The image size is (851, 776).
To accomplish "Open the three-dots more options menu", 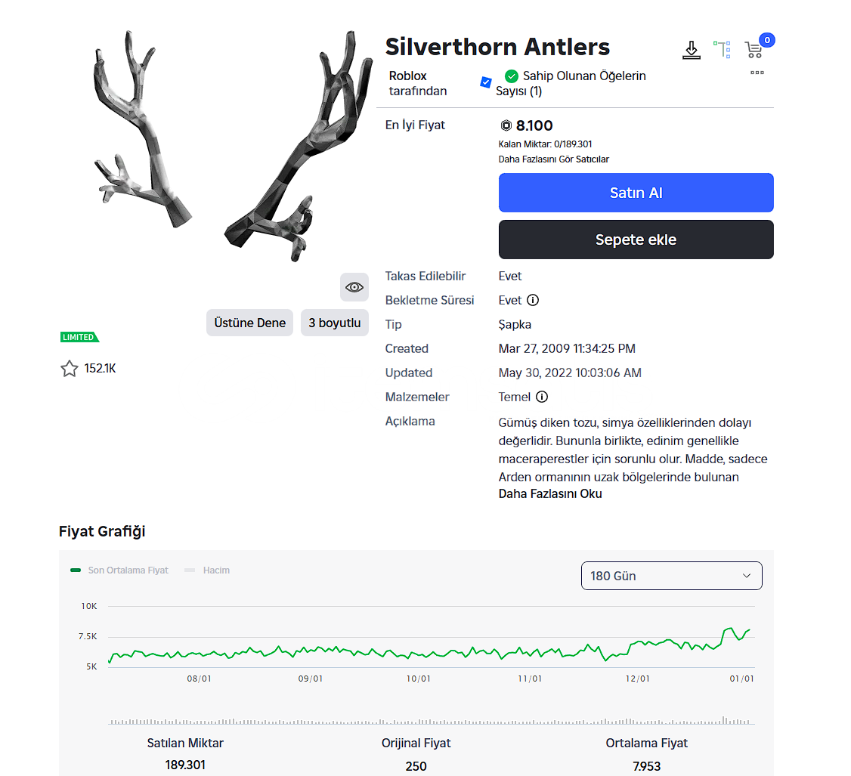I will point(757,73).
